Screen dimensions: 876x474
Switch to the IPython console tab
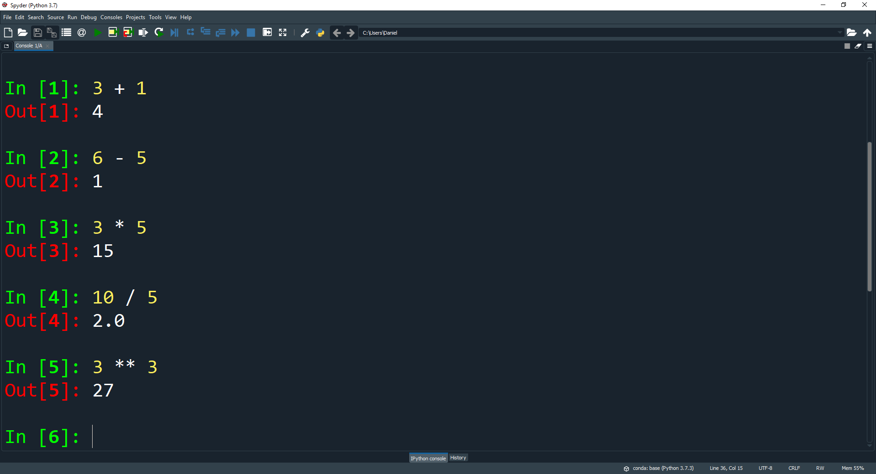(x=428, y=458)
